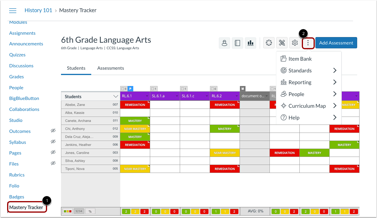The width and height of the screenshot is (377, 218).
Task: Open BigBlueButton in course navigation
Action: click(24, 98)
